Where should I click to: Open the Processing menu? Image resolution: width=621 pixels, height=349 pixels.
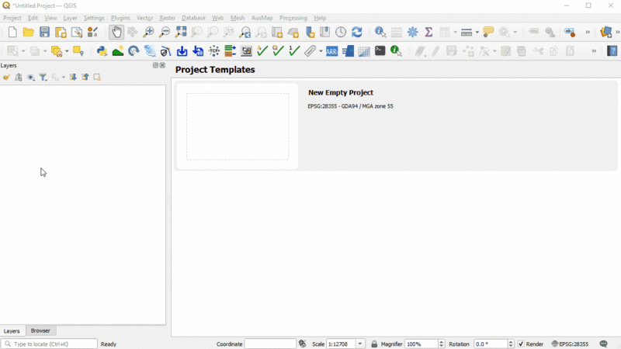click(293, 18)
